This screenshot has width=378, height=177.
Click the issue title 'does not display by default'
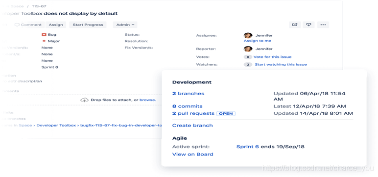point(80,14)
